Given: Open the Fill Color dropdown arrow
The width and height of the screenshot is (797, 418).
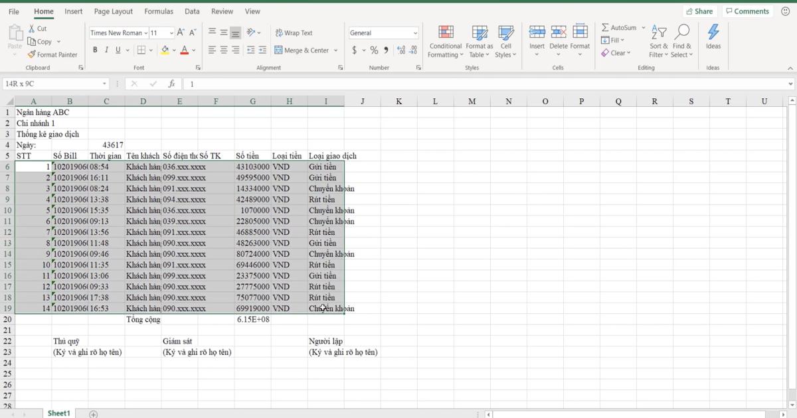Looking at the screenshot, I should pyautogui.click(x=173, y=50).
